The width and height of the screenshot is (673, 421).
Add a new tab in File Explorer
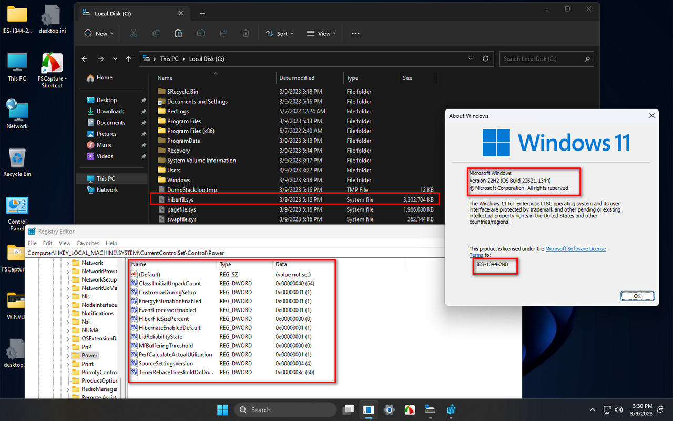click(x=202, y=14)
